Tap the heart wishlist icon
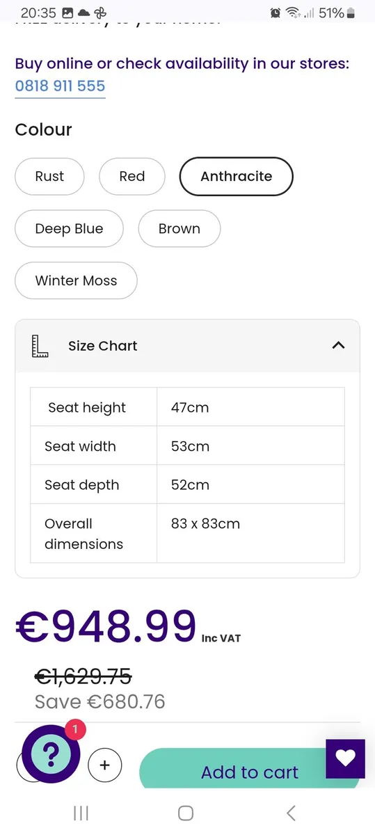Image resolution: width=375 pixels, height=835 pixels. click(x=346, y=758)
